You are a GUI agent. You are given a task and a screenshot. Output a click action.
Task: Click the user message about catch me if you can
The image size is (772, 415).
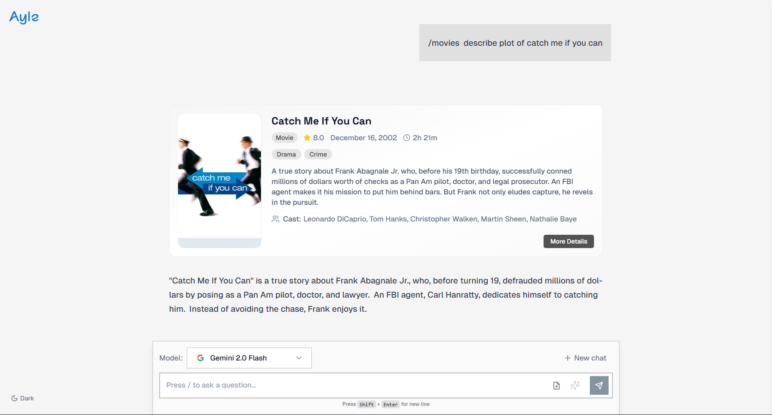click(x=515, y=43)
